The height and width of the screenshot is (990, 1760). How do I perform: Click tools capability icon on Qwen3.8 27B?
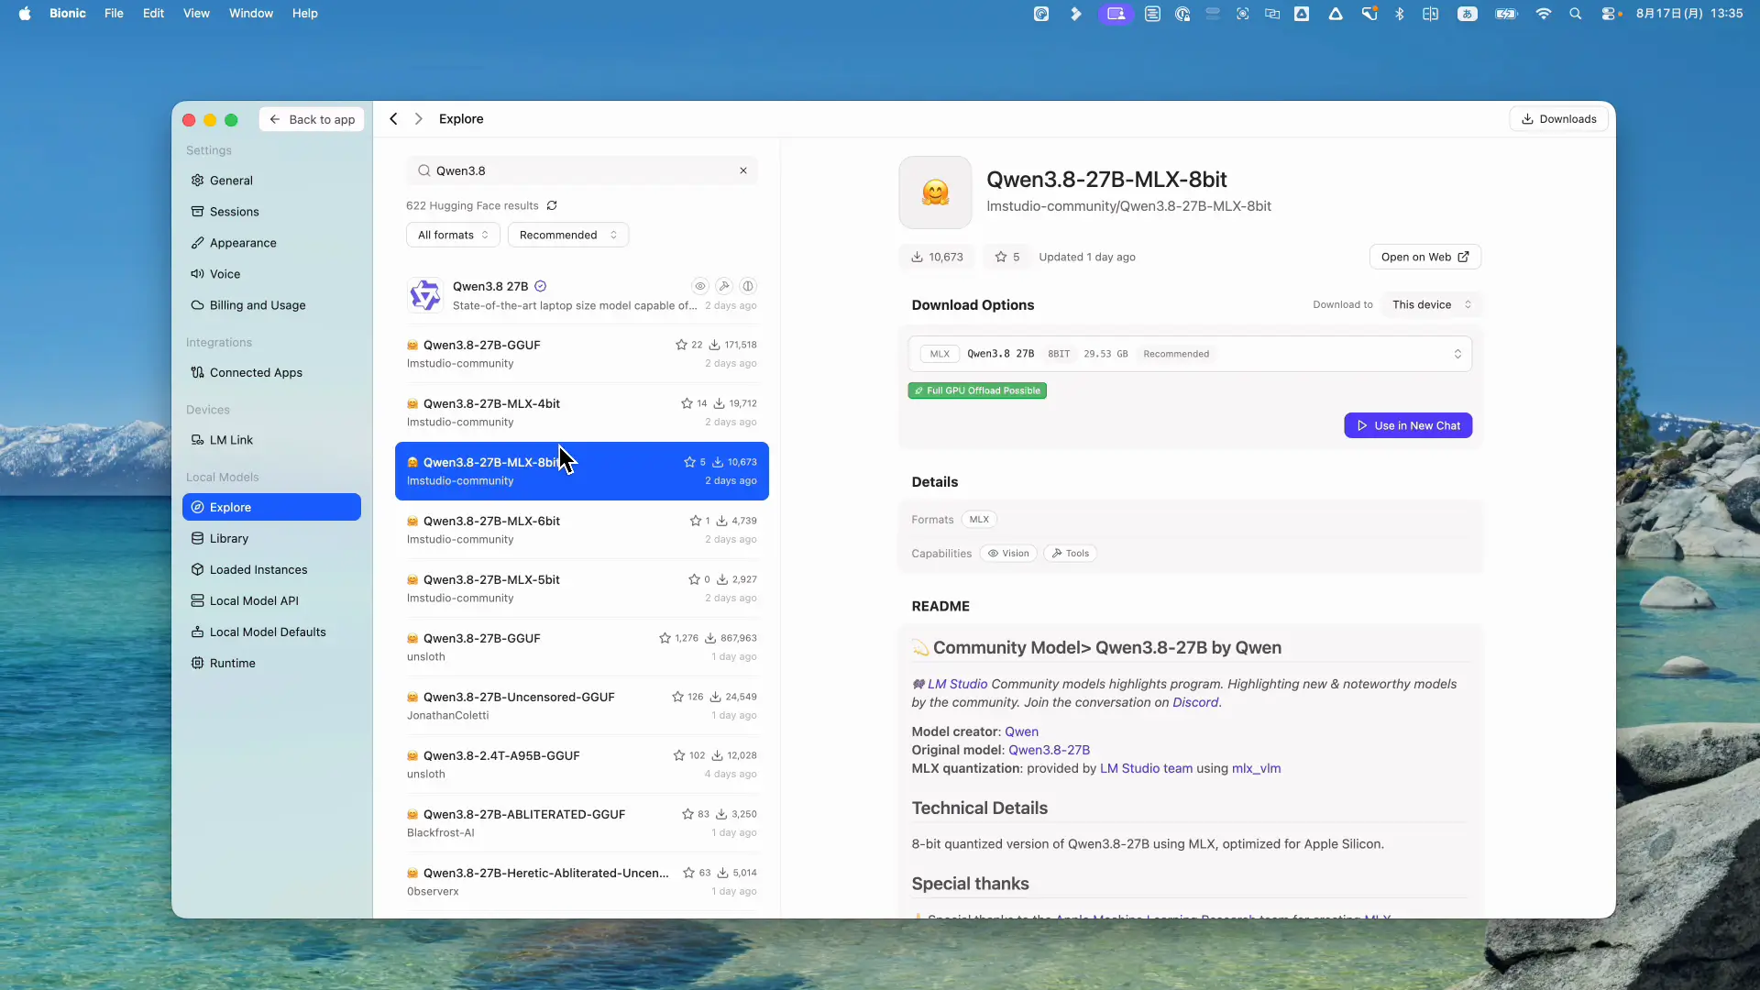click(x=724, y=286)
